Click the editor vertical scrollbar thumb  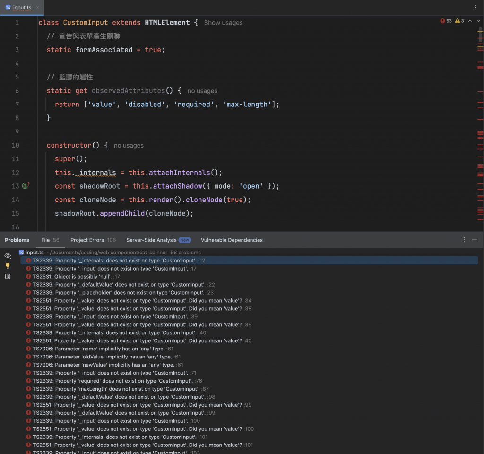tap(481, 35)
